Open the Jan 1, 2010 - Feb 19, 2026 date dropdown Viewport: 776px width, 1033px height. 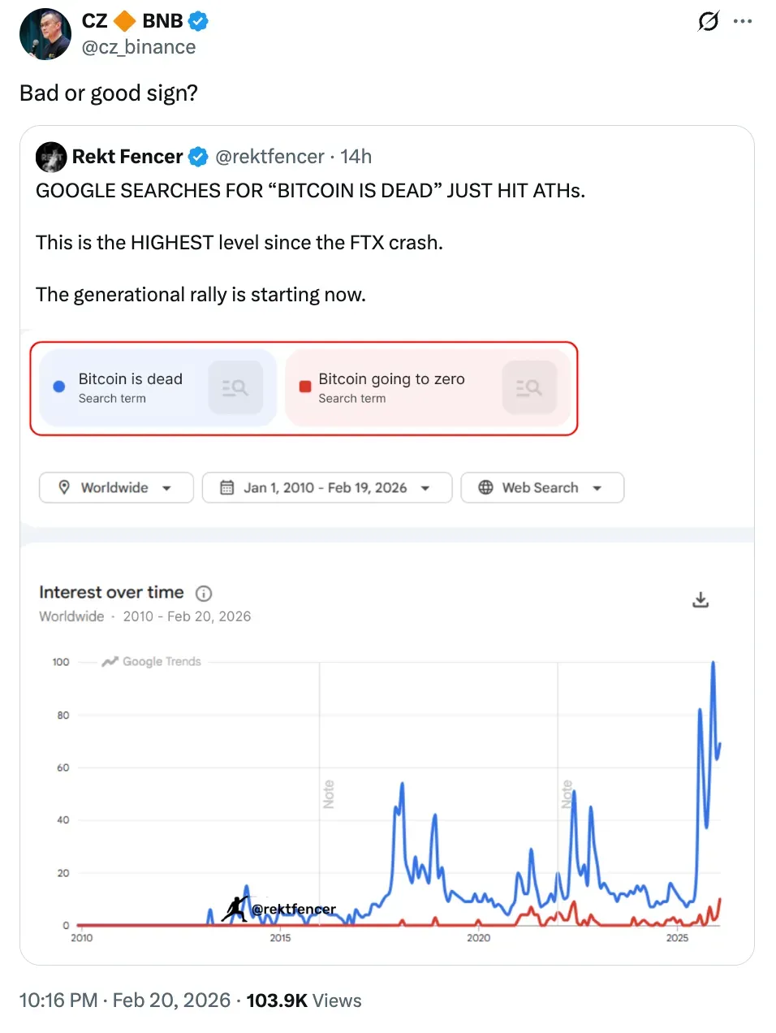(425, 487)
